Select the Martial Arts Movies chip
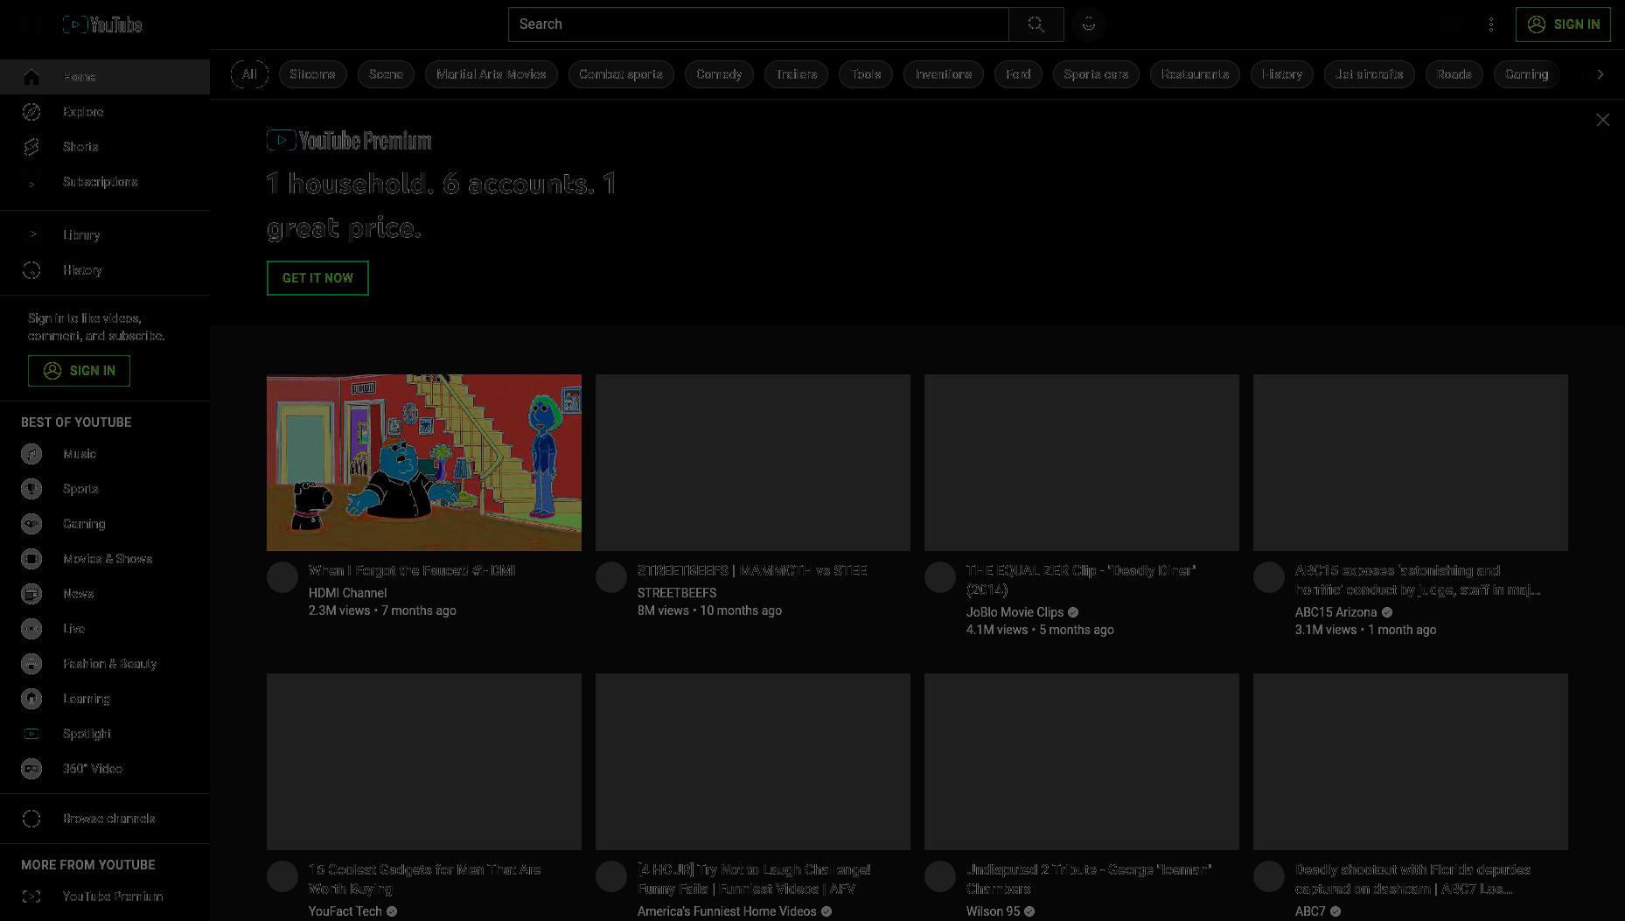This screenshot has width=1625, height=921. [x=491, y=74]
